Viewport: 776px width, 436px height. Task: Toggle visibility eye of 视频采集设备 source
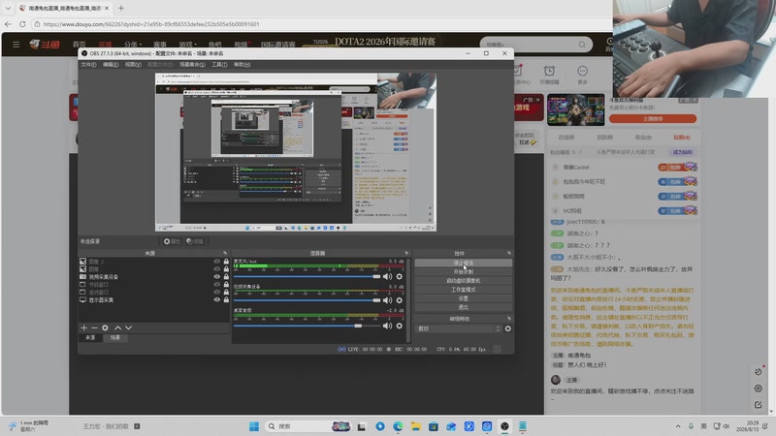(x=216, y=277)
